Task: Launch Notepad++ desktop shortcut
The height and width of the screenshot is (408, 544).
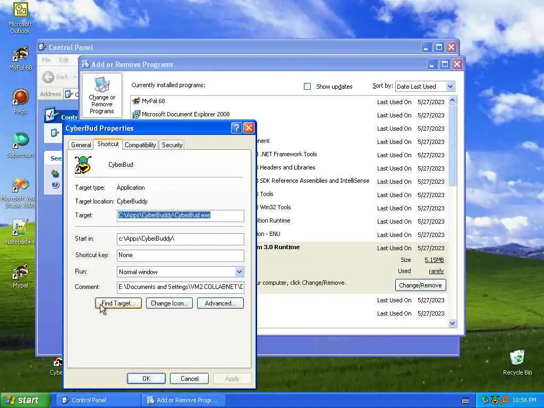Action: pos(20,232)
